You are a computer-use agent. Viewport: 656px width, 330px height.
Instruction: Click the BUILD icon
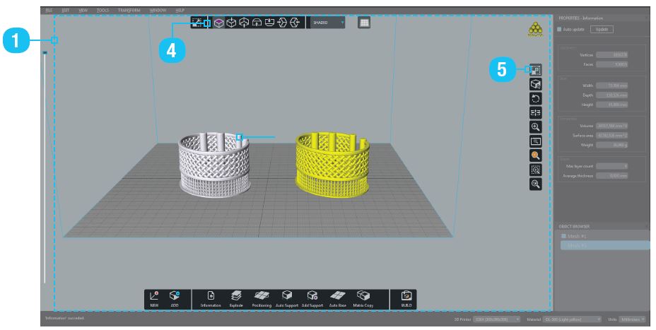[x=406, y=297]
